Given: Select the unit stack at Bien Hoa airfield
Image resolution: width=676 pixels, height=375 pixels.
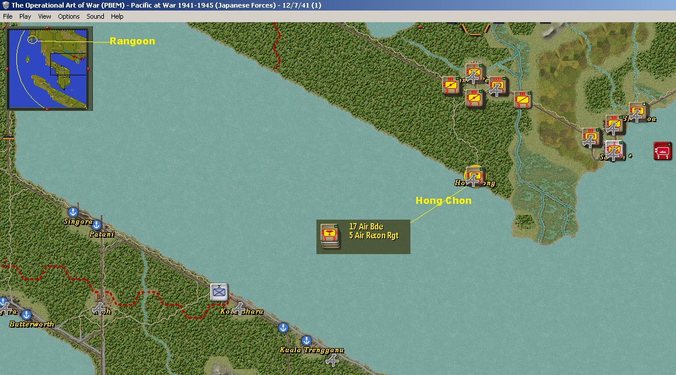Looking at the screenshot, I should click(x=638, y=112).
